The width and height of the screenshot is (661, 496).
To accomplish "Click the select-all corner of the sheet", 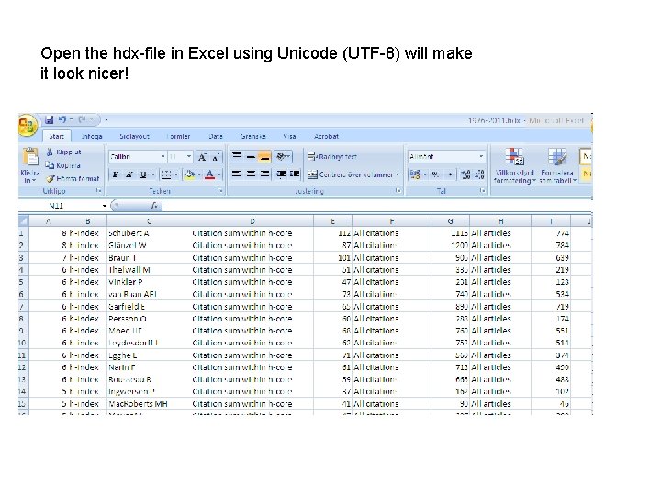I will [24, 221].
